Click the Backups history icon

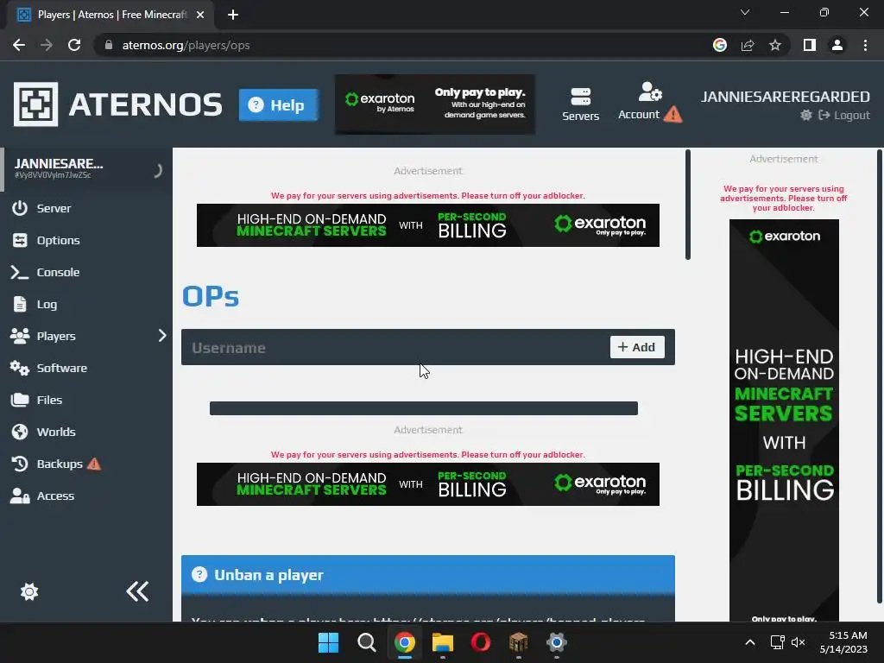tap(20, 464)
